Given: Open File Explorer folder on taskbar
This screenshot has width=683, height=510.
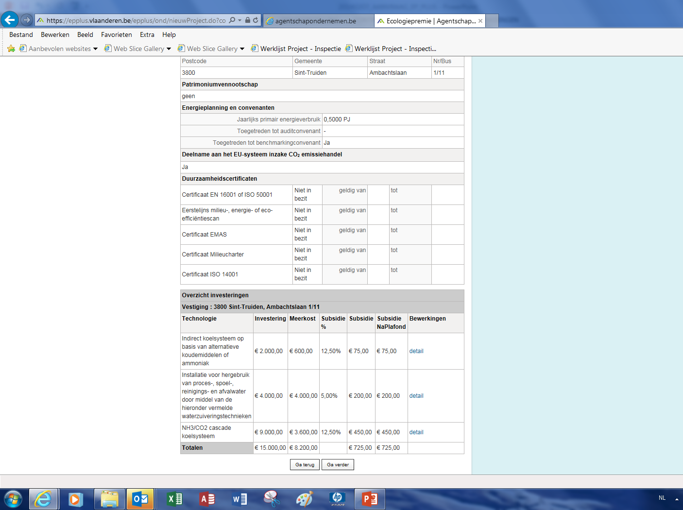Looking at the screenshot, I should (109, 499).
